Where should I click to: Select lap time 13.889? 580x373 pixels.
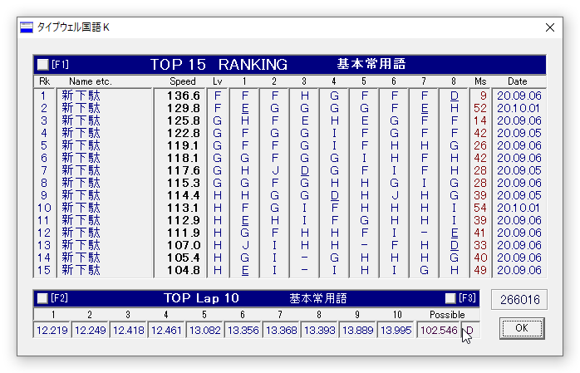357,330
